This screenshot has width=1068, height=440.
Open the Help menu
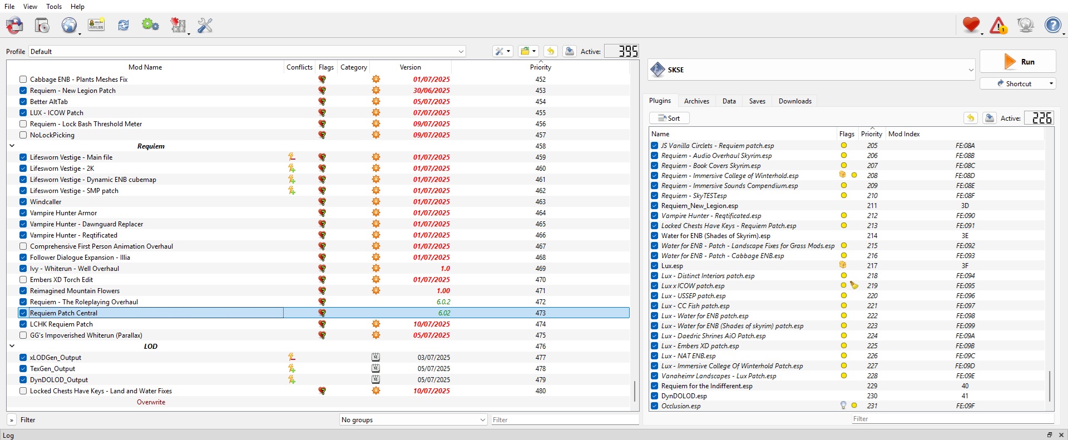(77, 6)
